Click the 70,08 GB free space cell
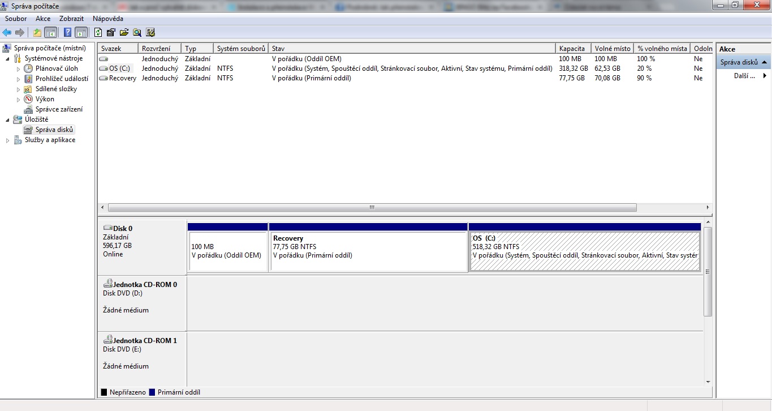This screenshot has width=772, height=411. click(607, 78)
